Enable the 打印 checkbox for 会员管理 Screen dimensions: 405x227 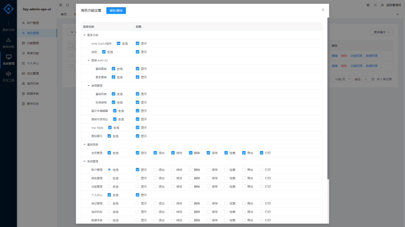[261, 153]
